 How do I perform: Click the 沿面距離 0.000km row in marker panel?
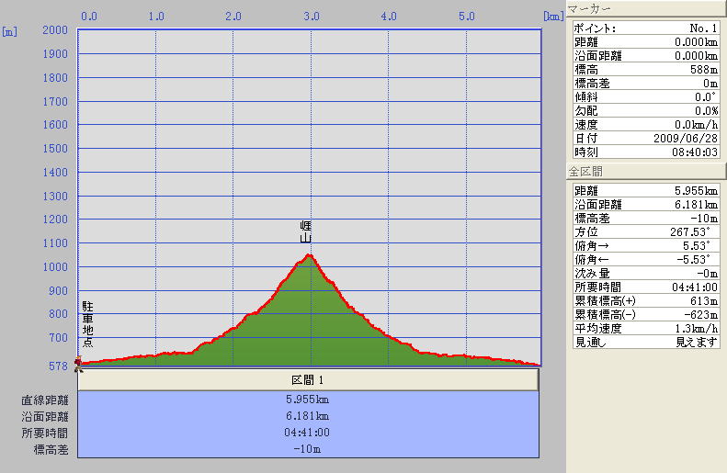tap(646, 56)
